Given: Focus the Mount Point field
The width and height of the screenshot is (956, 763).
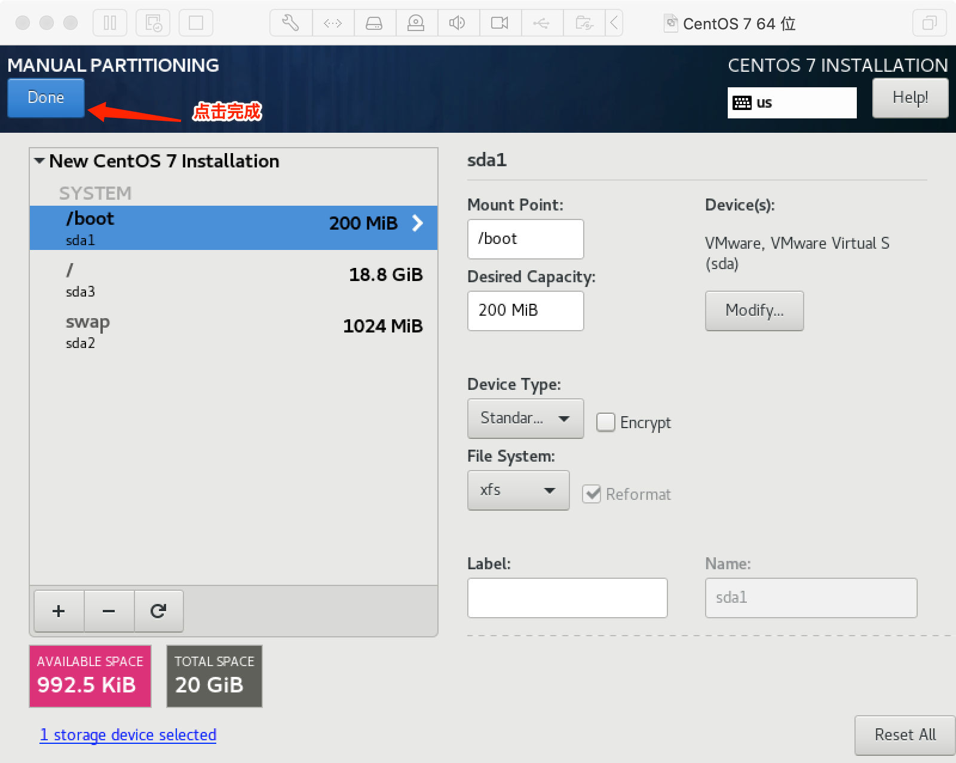Looking at the screenshot, I should point(526,239).
